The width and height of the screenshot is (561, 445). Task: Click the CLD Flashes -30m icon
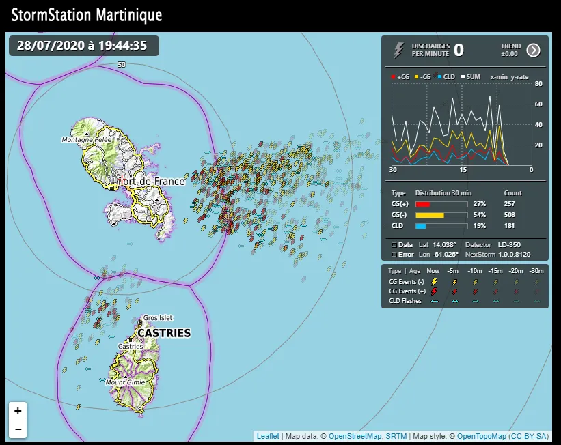[537, 301]
